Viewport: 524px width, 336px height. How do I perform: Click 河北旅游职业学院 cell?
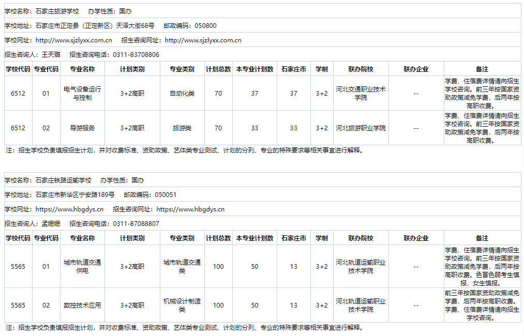point(361,128)
